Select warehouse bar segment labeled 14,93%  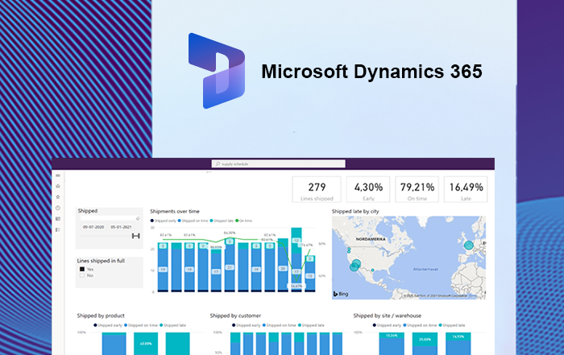click(458, 336)
